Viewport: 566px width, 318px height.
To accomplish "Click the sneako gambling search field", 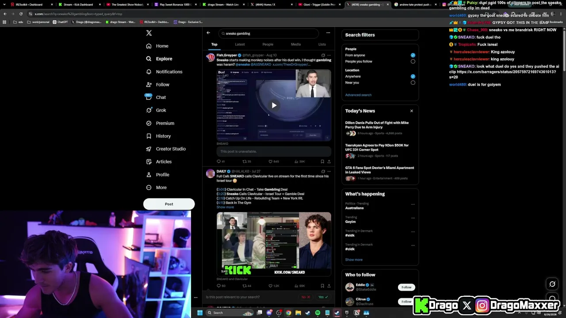I will pyautogui.click(x=268, y=34).
